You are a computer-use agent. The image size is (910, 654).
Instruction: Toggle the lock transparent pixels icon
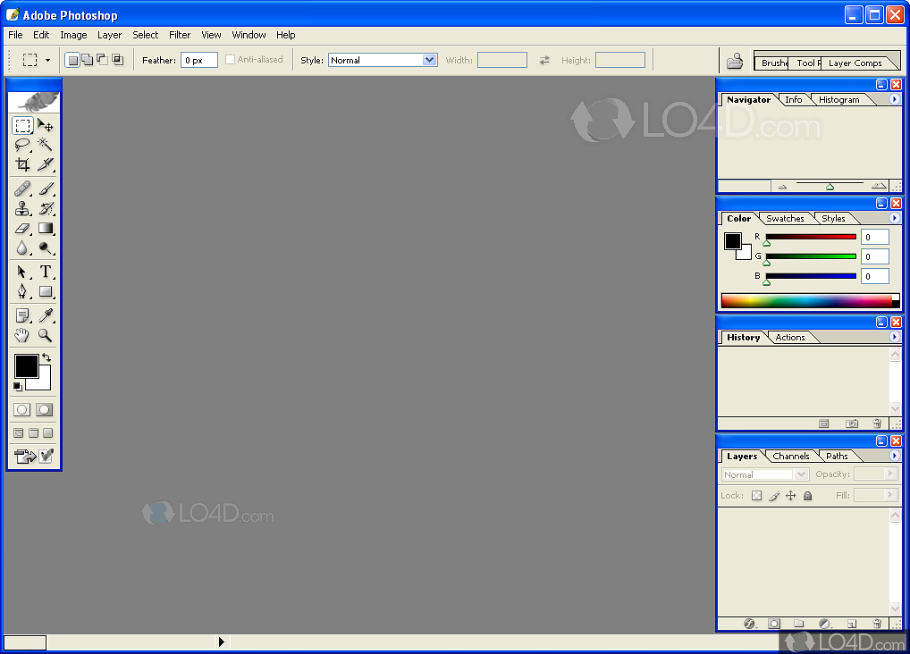[x=756, y=496]
